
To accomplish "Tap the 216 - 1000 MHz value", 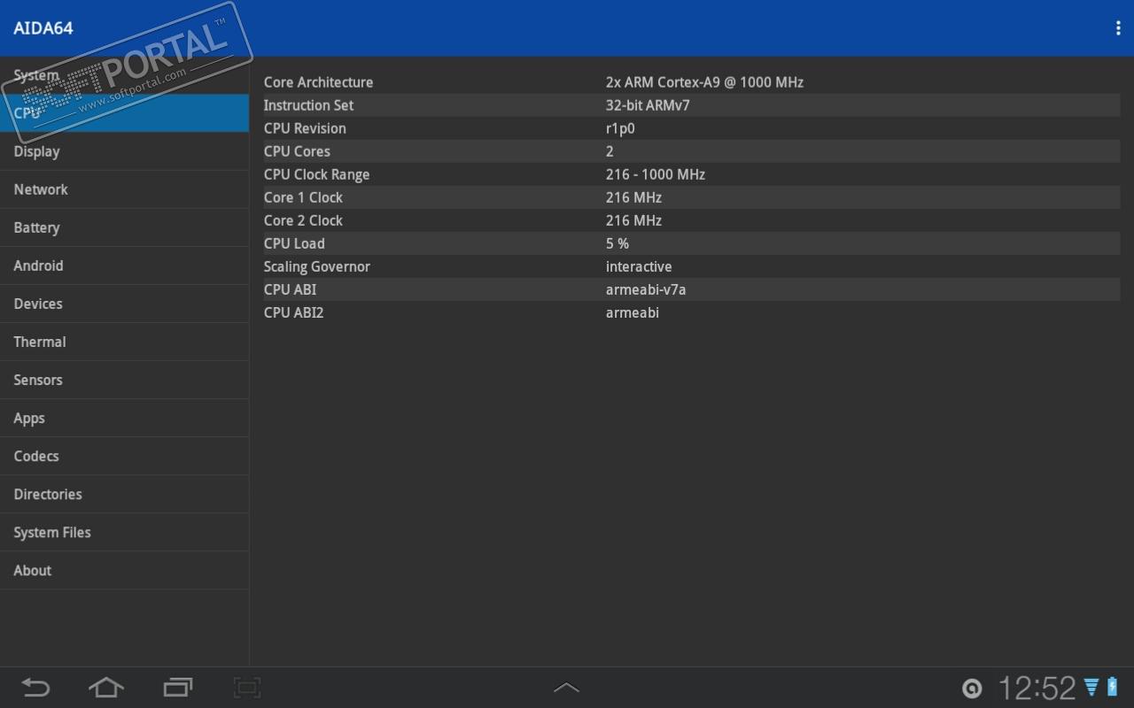I will (x=656, y=174).
